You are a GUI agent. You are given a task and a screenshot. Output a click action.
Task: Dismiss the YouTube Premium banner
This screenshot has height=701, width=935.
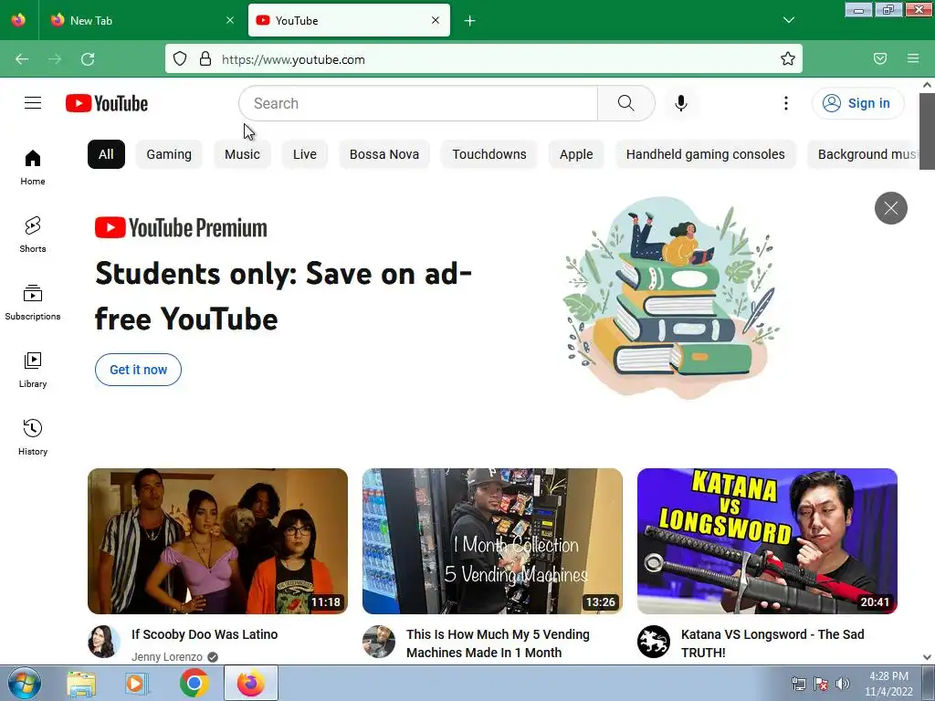[x=891, y=208]
